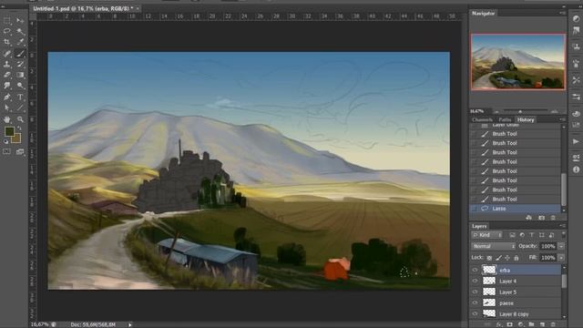Screen dimensions: 583x328
Task: Select the Navigator tab
Action: [x=484, y=13]
